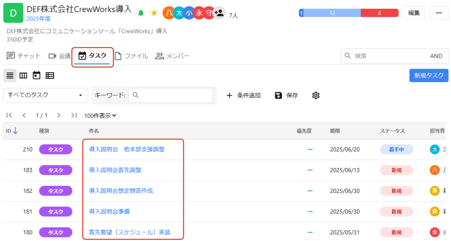
Task: Go to the first page arrow
Action: [9, 115]
